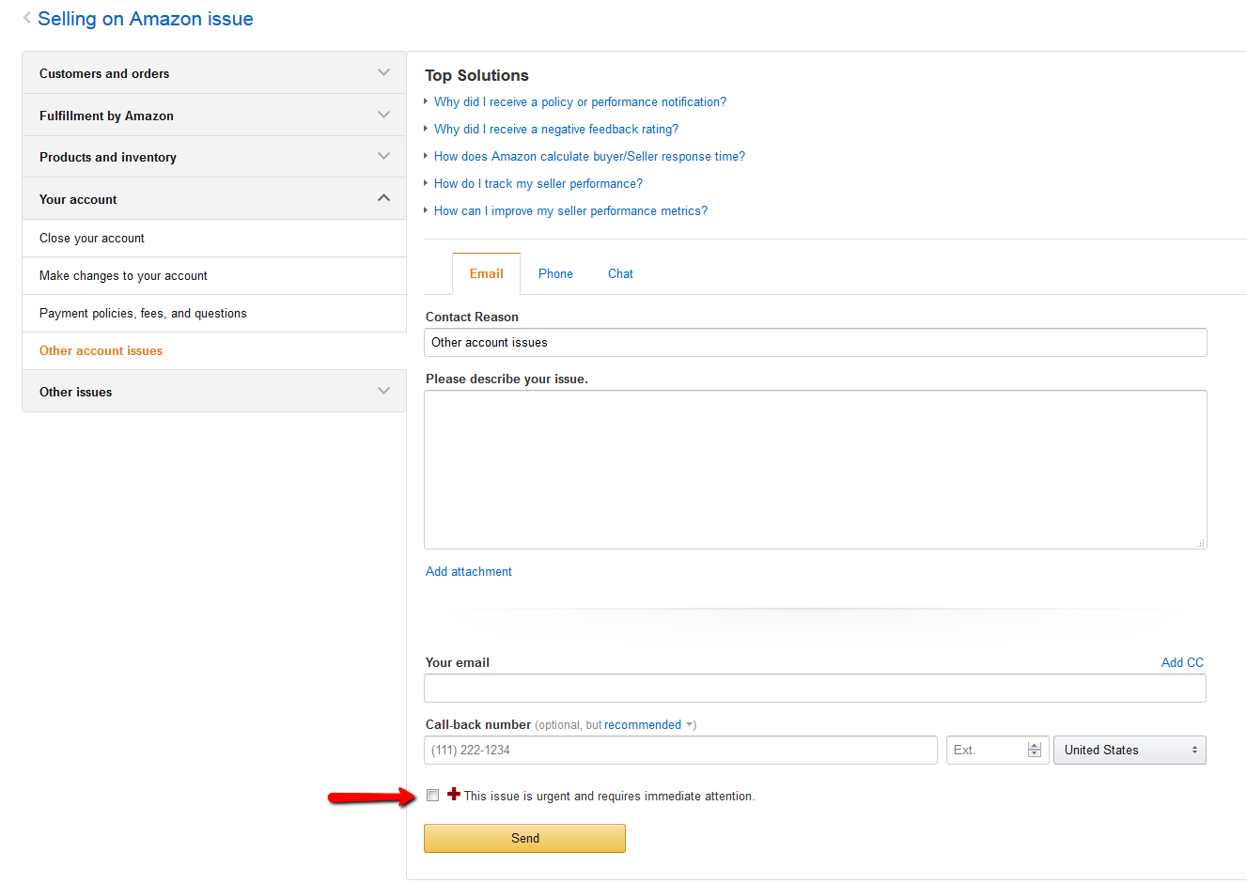
Task: Expand Products and inventory section
Action: click(x=214, y=157)
